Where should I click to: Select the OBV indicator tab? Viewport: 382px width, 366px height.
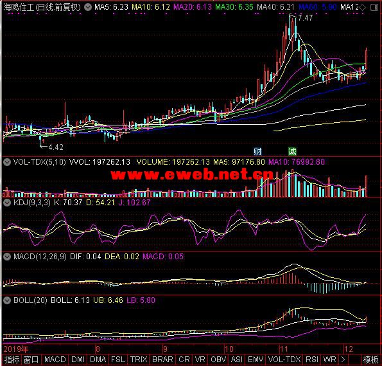pyautogui.click(x=216, y=360)
